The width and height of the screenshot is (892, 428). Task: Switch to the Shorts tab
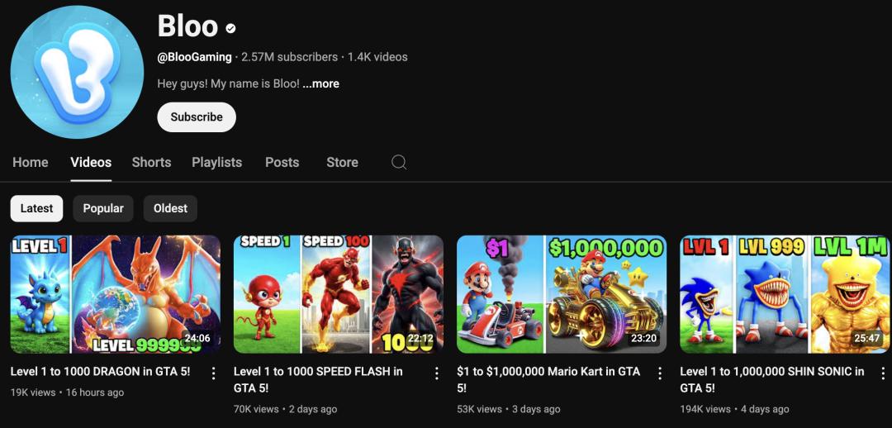(x=151, y=162)
